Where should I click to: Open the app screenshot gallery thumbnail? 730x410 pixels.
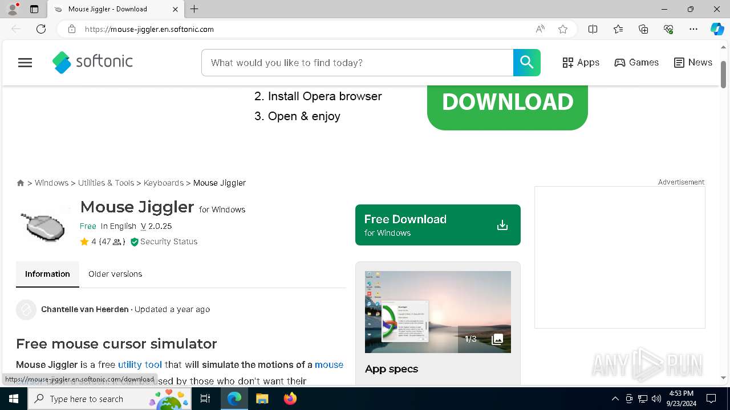[438, 312]
